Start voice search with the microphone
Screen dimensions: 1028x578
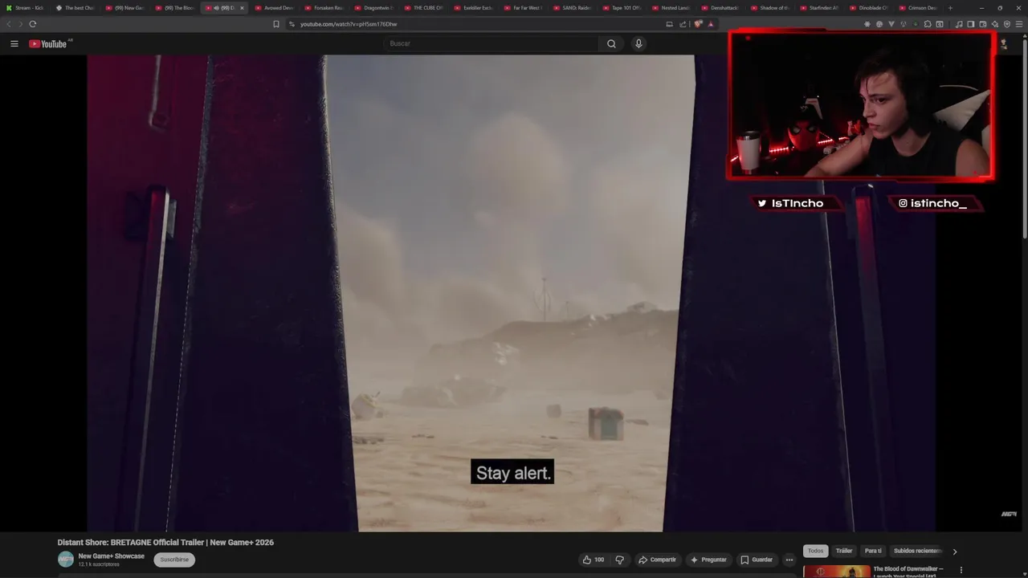pos(638,43)
